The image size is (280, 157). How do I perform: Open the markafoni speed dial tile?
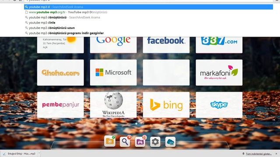219,72
